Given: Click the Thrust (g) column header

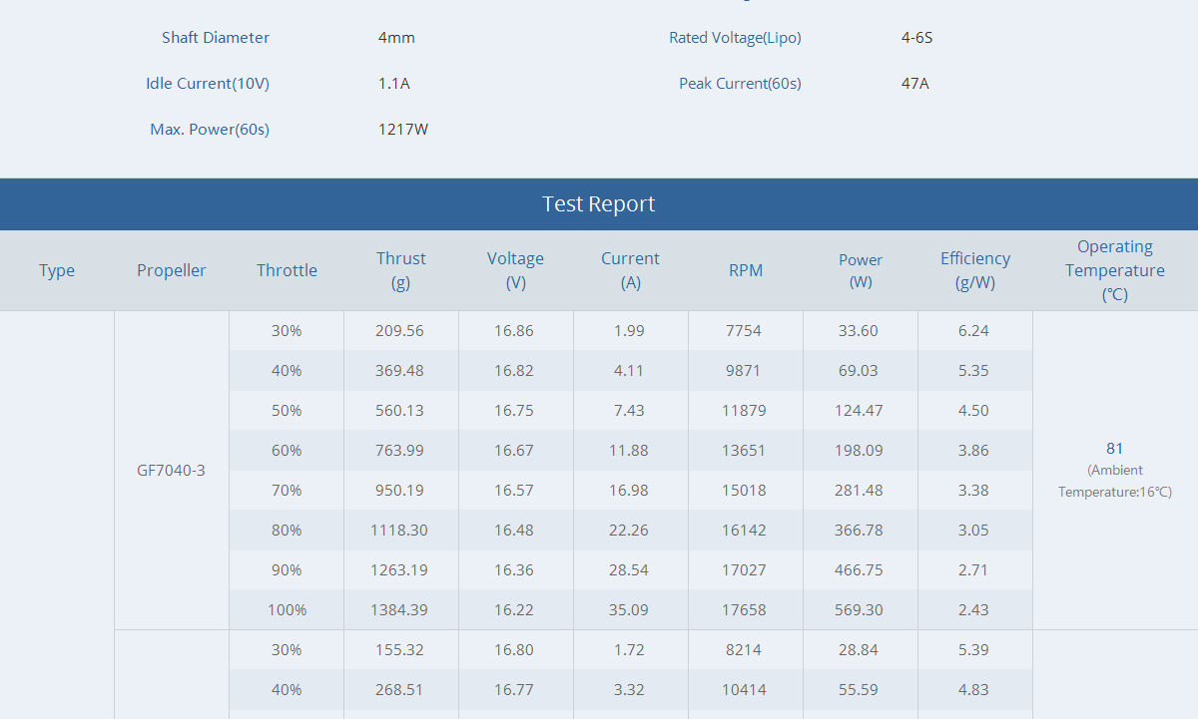Looking at the screenshot, I should 401,270.
